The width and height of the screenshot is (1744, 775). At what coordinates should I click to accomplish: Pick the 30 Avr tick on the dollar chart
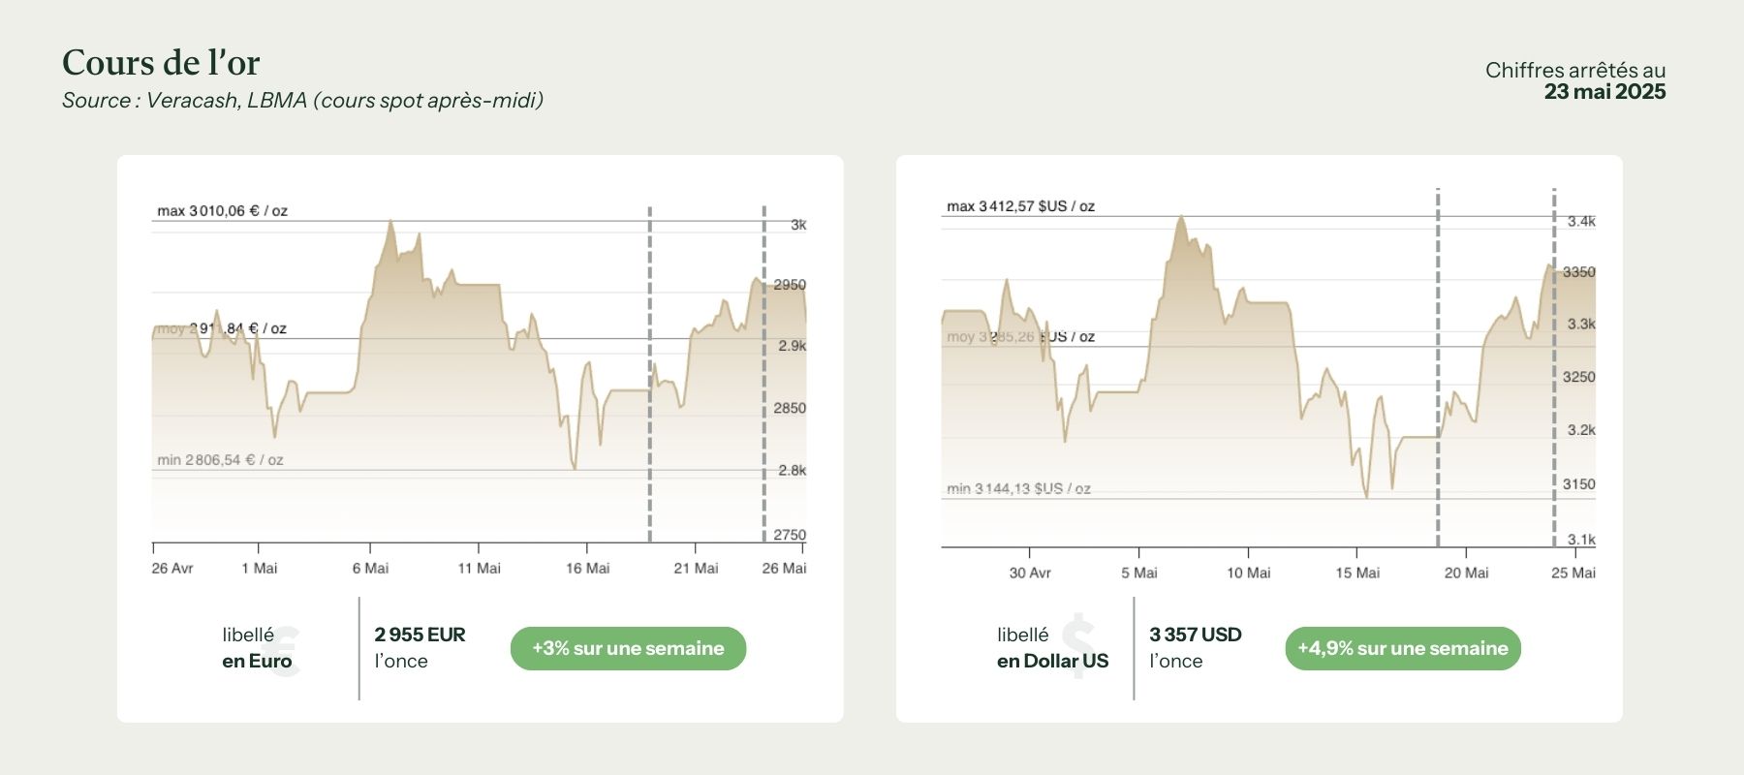coord(1029,573)
